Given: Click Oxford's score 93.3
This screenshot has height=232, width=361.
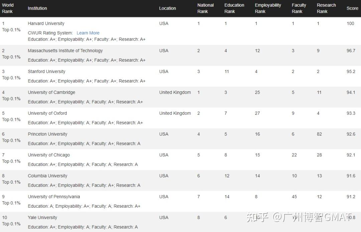Looking at the screenshot, I should pyautogui.click(x=351, y=113).
